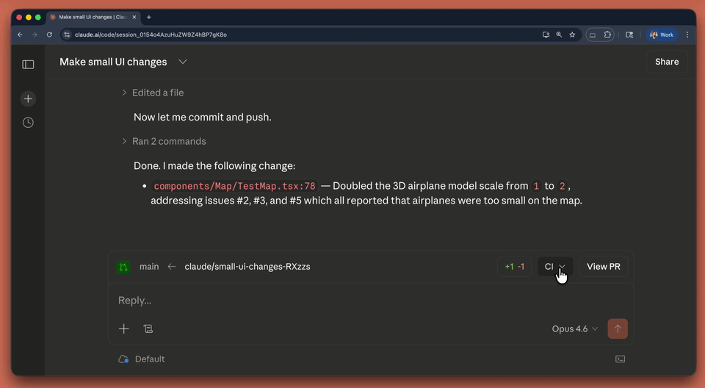Click the Share button
705x388 pixels.
pyautogui.click(x=667, y=62)
